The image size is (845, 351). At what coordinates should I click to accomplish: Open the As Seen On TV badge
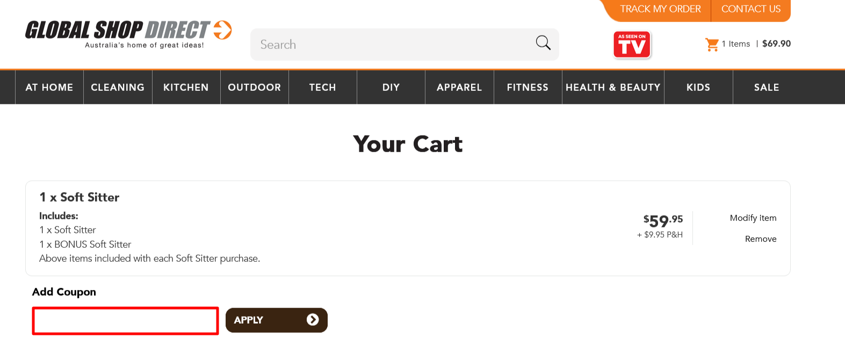(632, 45)
